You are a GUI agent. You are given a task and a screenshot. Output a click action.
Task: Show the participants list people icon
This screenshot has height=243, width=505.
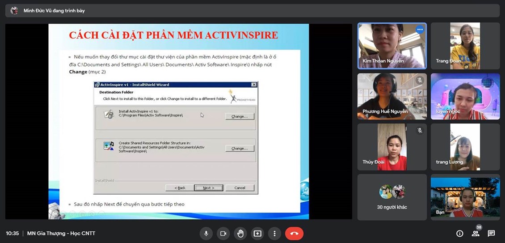[476, 233]
